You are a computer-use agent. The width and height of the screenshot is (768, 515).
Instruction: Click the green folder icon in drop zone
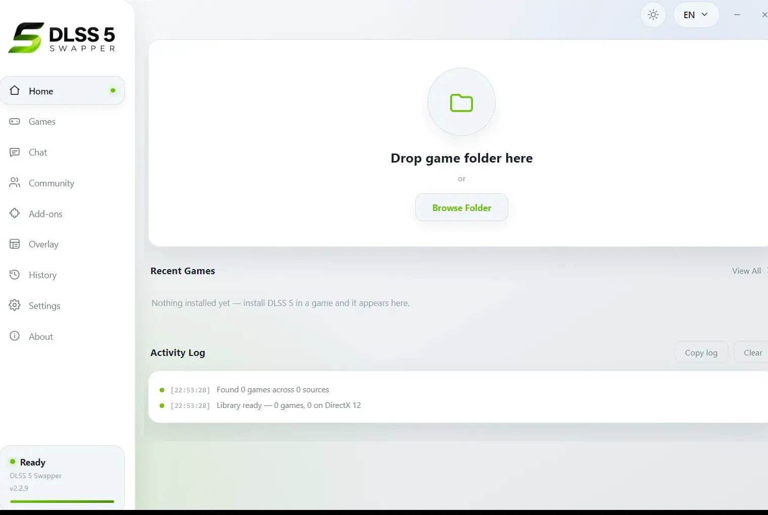(x=461, y=102)
